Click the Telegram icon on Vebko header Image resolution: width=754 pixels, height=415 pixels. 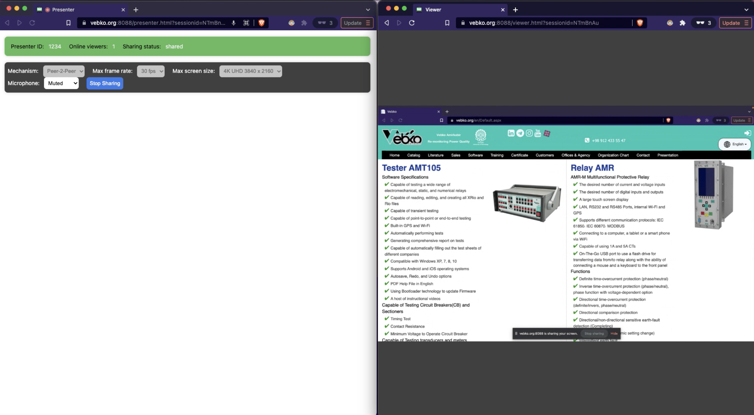[520, 133]
